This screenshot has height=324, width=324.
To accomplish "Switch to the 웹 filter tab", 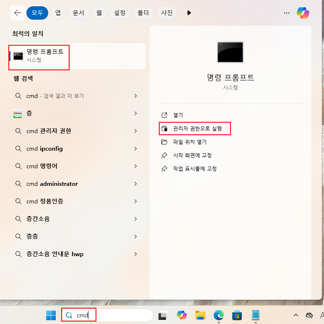I will (99, 13).
